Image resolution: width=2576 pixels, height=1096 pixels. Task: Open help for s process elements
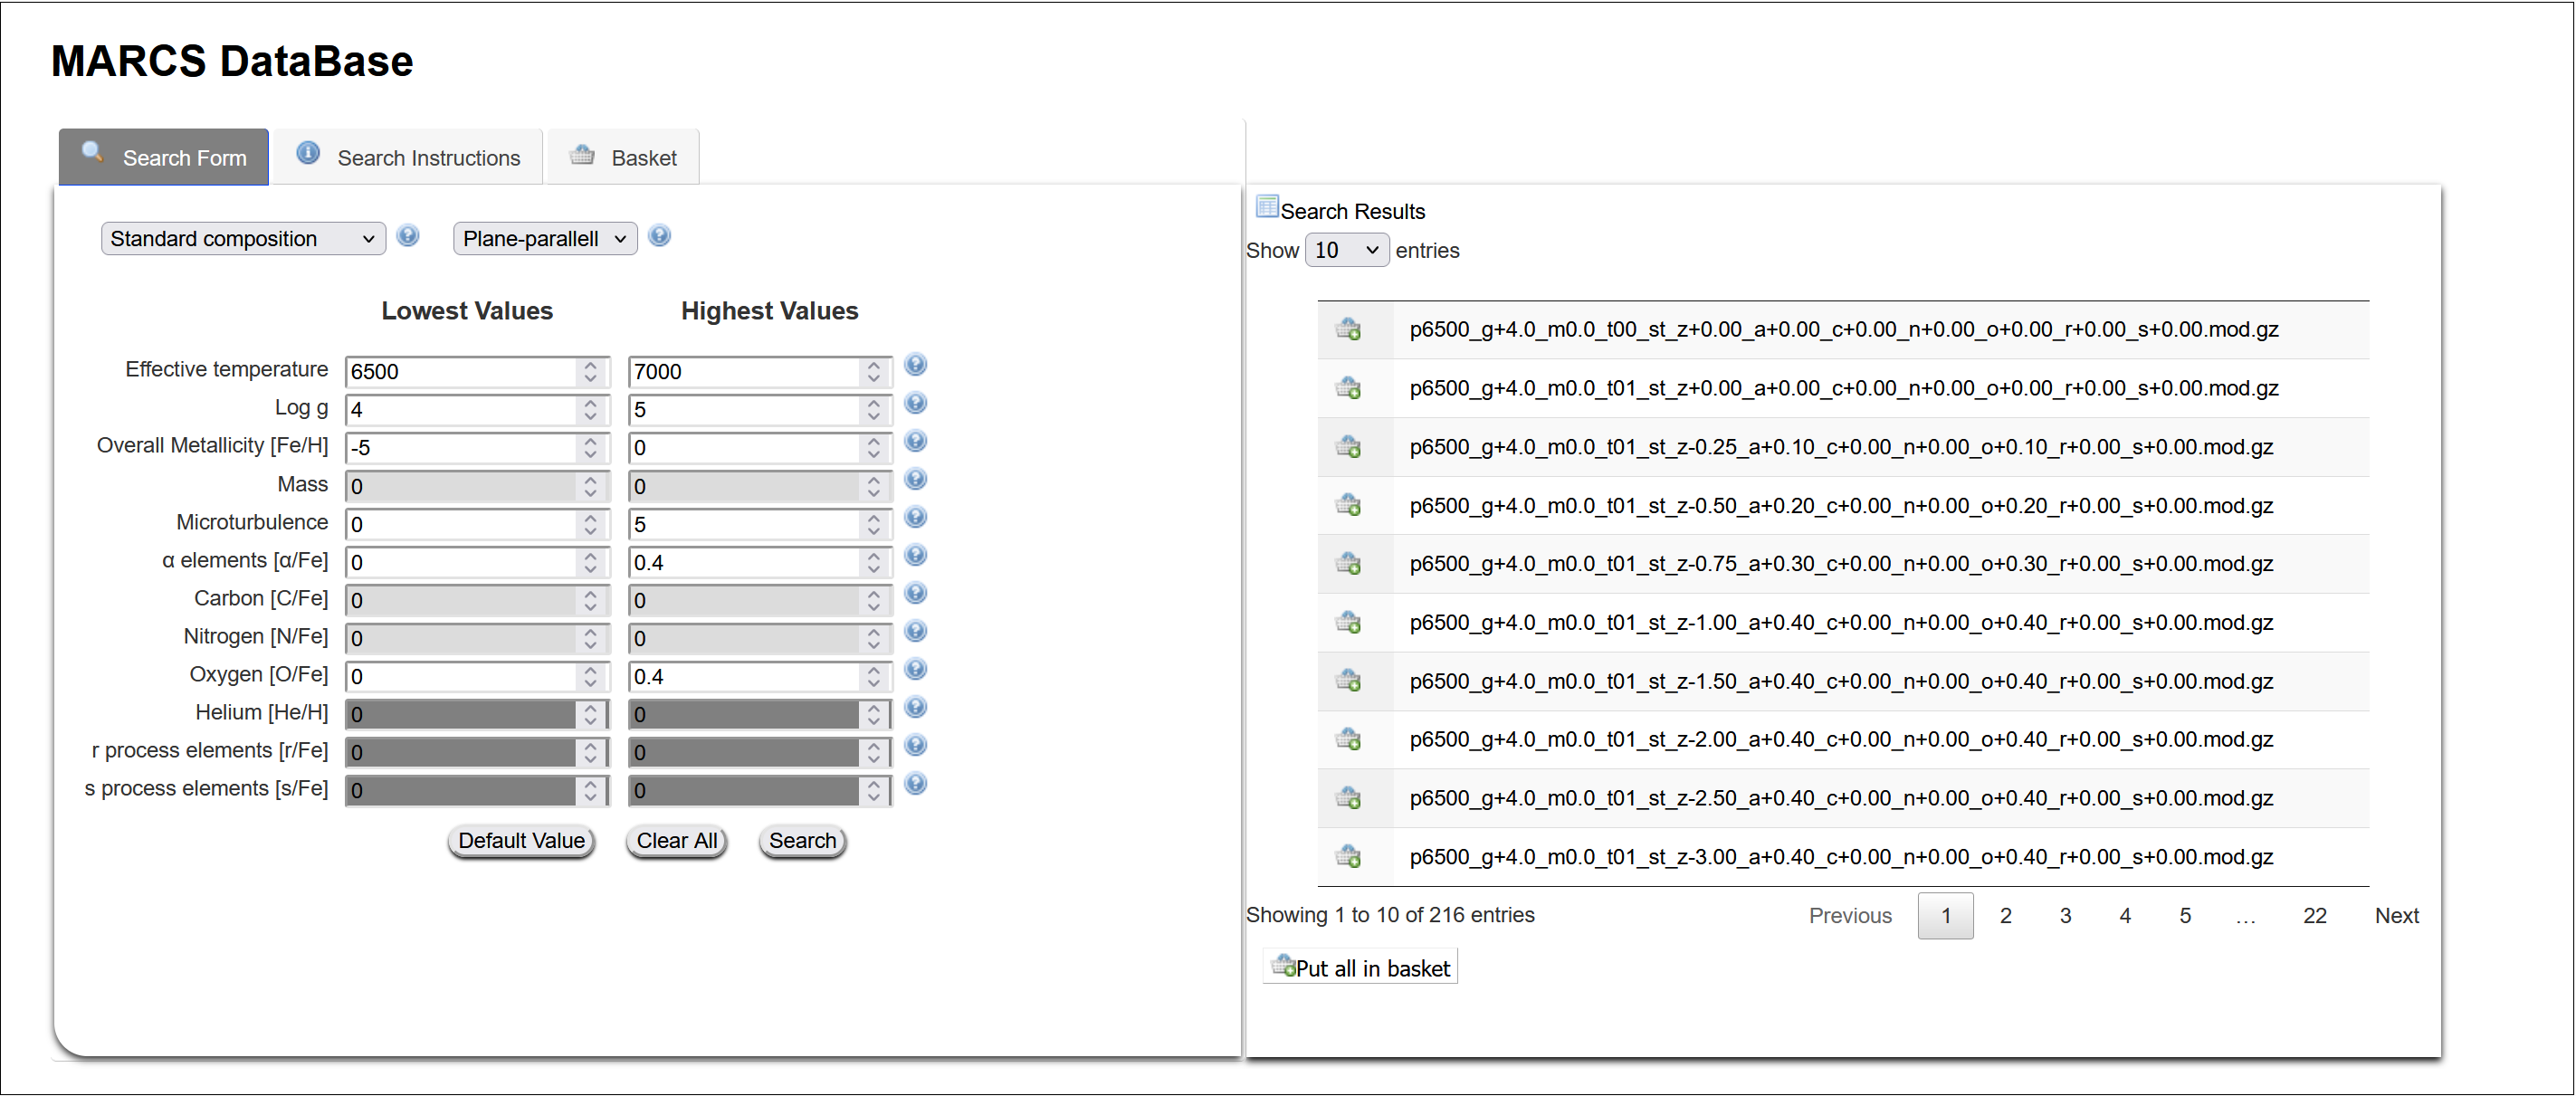(x=915, y=783)
